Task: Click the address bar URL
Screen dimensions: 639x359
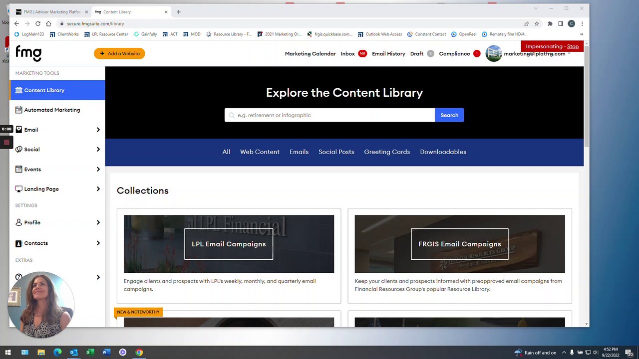Action: (x=95, y=23)
